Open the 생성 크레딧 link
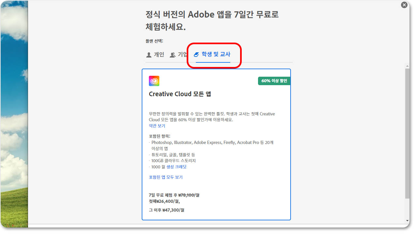The width and height of the screenshot is (417, 234). point(176,167)
